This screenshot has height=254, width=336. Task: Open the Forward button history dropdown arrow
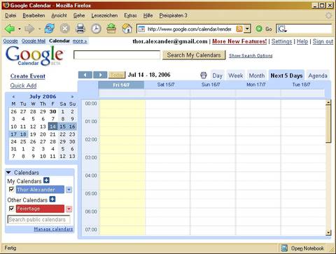point(39,29)
